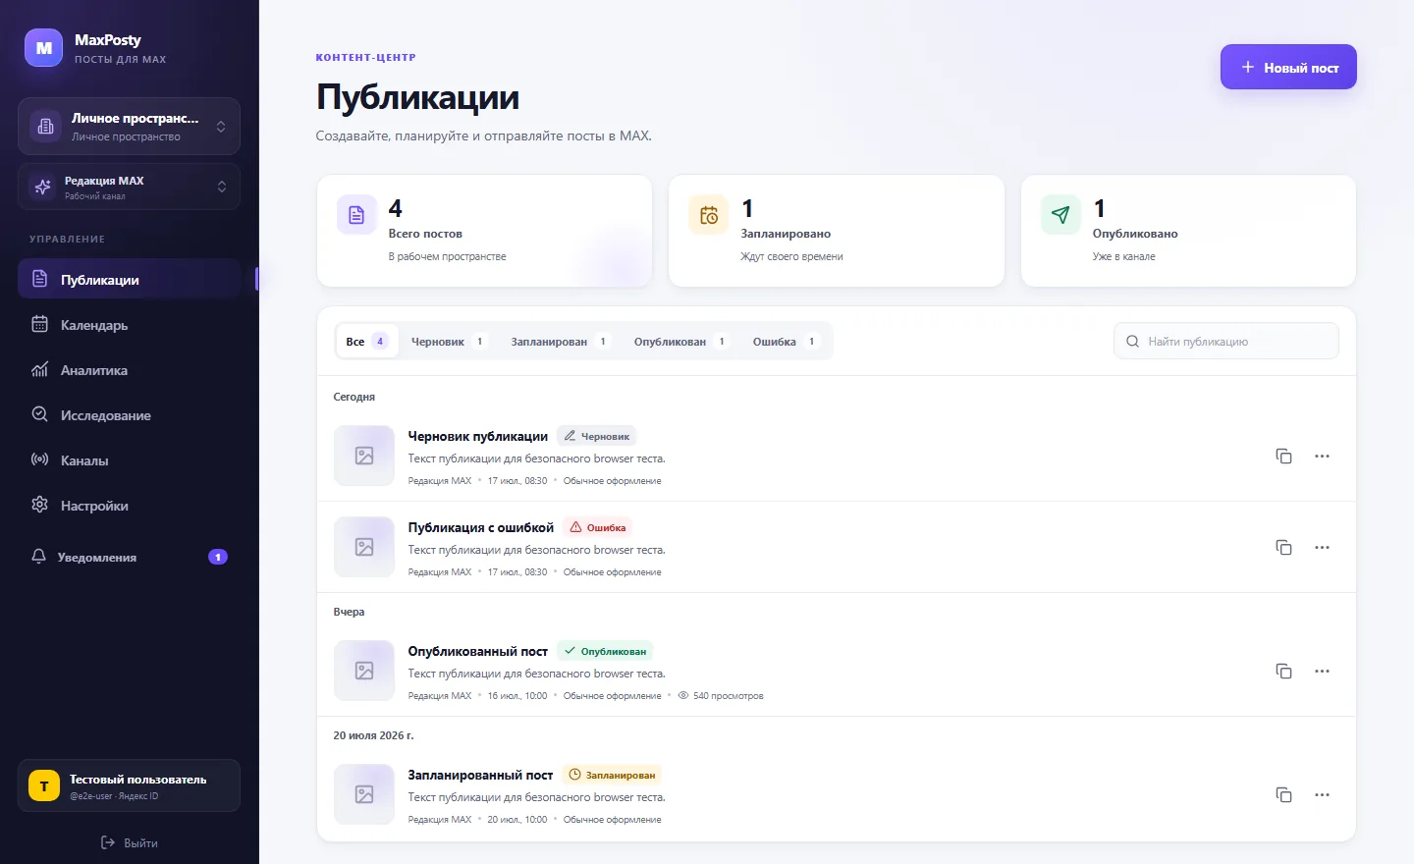Duplicate Запланированный пост via copy icon
1414x864 pixels.
point(1283,794)
